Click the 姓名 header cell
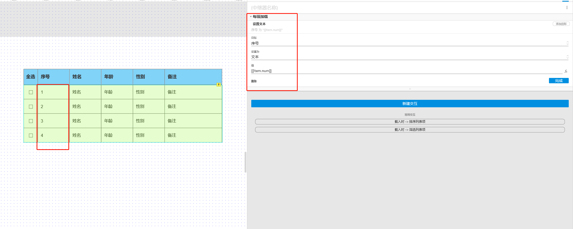Screen dimensions: 573x229 (x=85, y=77)
